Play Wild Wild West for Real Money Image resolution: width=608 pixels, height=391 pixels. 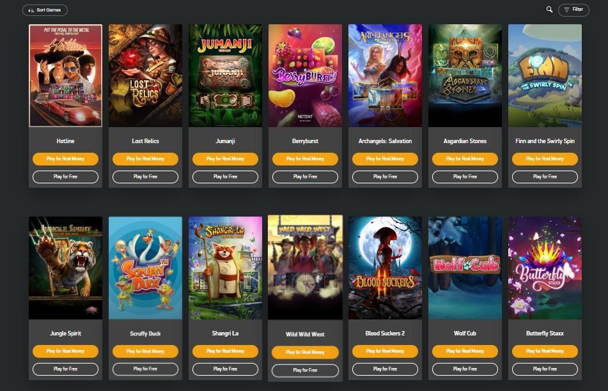[x=305, y=352]
